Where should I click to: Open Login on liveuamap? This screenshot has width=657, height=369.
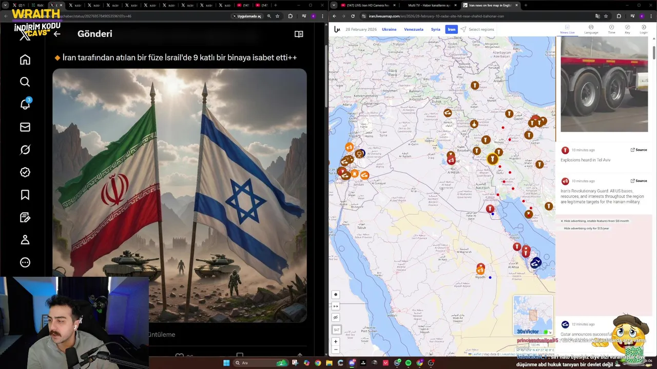pyautogui.click(x=643, y=29)
